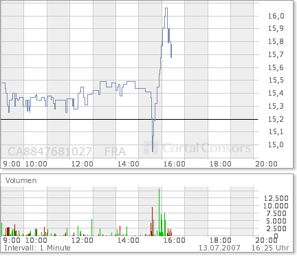
Task: Click the 15,7 price axis label
Action: pyautogui.click(x=276, y=54)
